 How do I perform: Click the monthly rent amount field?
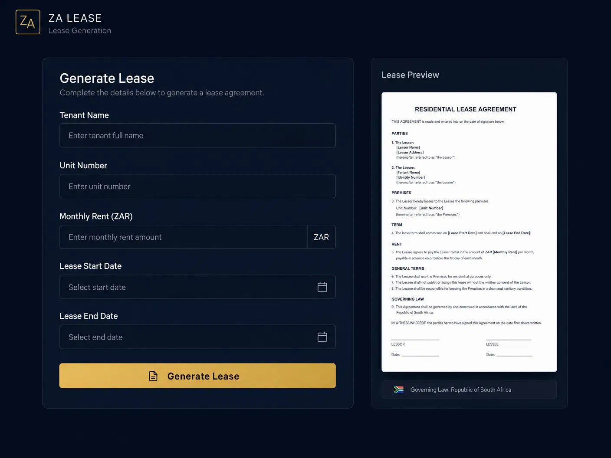tap(182, 237)
